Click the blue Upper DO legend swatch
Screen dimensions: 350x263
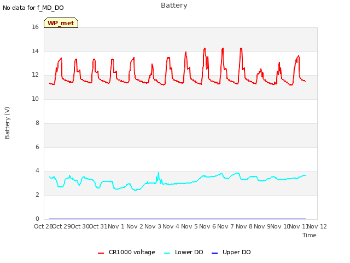coord(214,253)
